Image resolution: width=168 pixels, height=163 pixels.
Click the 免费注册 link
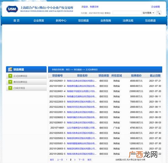click(x=94, y=7)
